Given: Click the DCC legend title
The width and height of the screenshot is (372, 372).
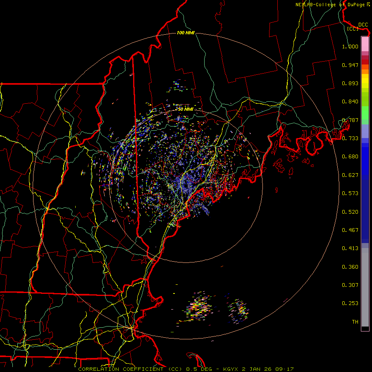Looking at the screenshot, I should [363, 25].
